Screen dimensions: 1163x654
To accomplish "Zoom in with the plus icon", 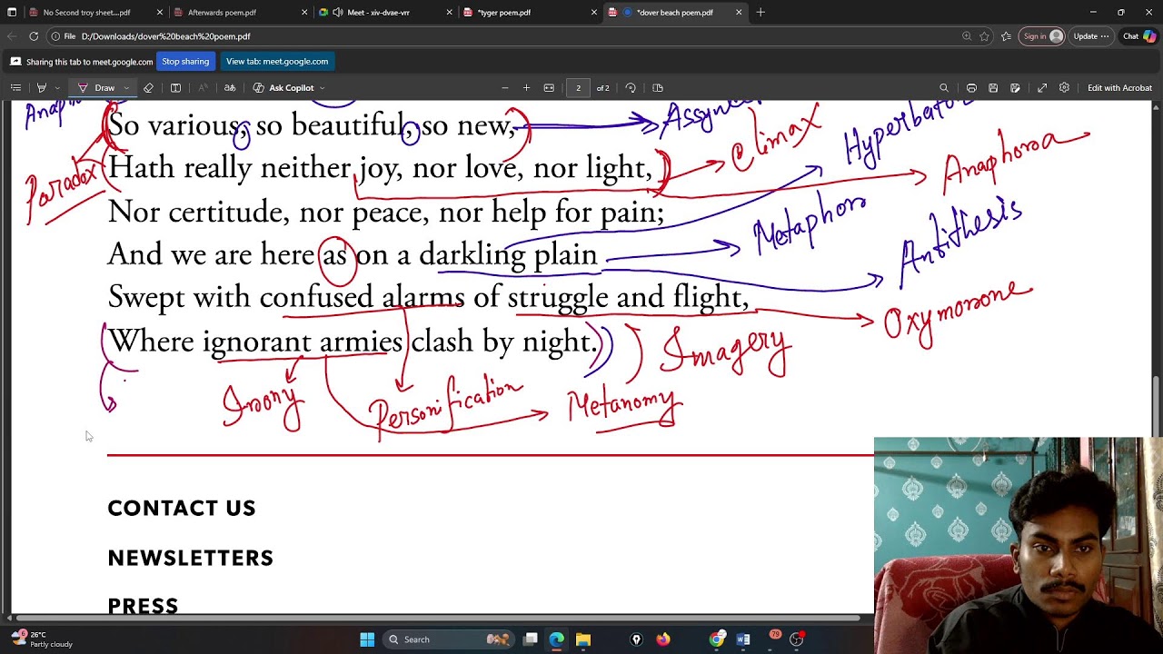I will click(526, 88).
